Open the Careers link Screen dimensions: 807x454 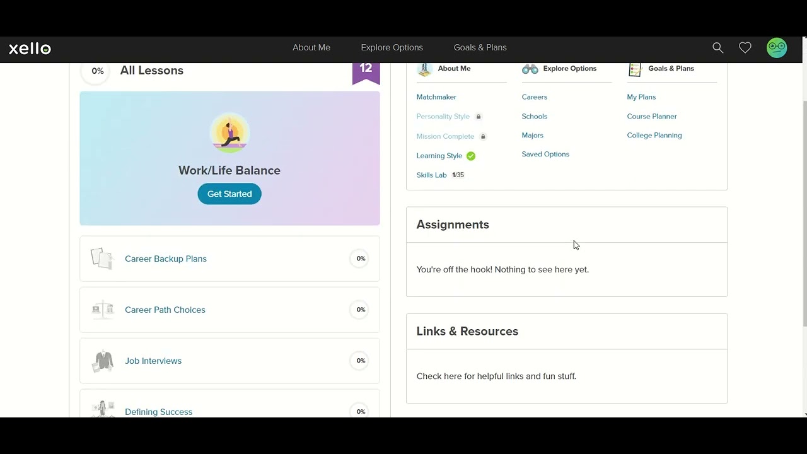[x=535, y=97]
